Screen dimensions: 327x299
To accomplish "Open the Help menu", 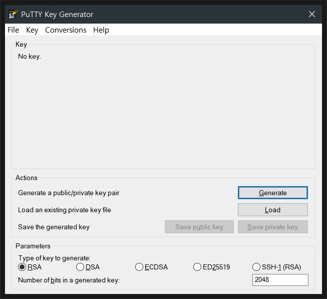I will click(101, 30).
